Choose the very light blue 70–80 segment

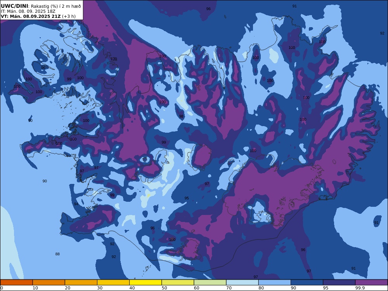242,282
